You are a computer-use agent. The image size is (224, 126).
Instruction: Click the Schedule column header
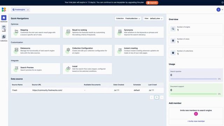tap(137, 85)
